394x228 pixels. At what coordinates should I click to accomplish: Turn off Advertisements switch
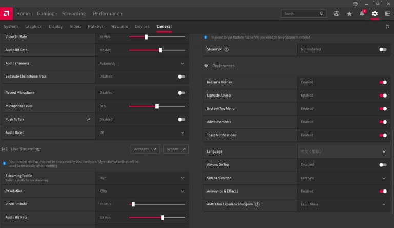click(x=383, y=122)
